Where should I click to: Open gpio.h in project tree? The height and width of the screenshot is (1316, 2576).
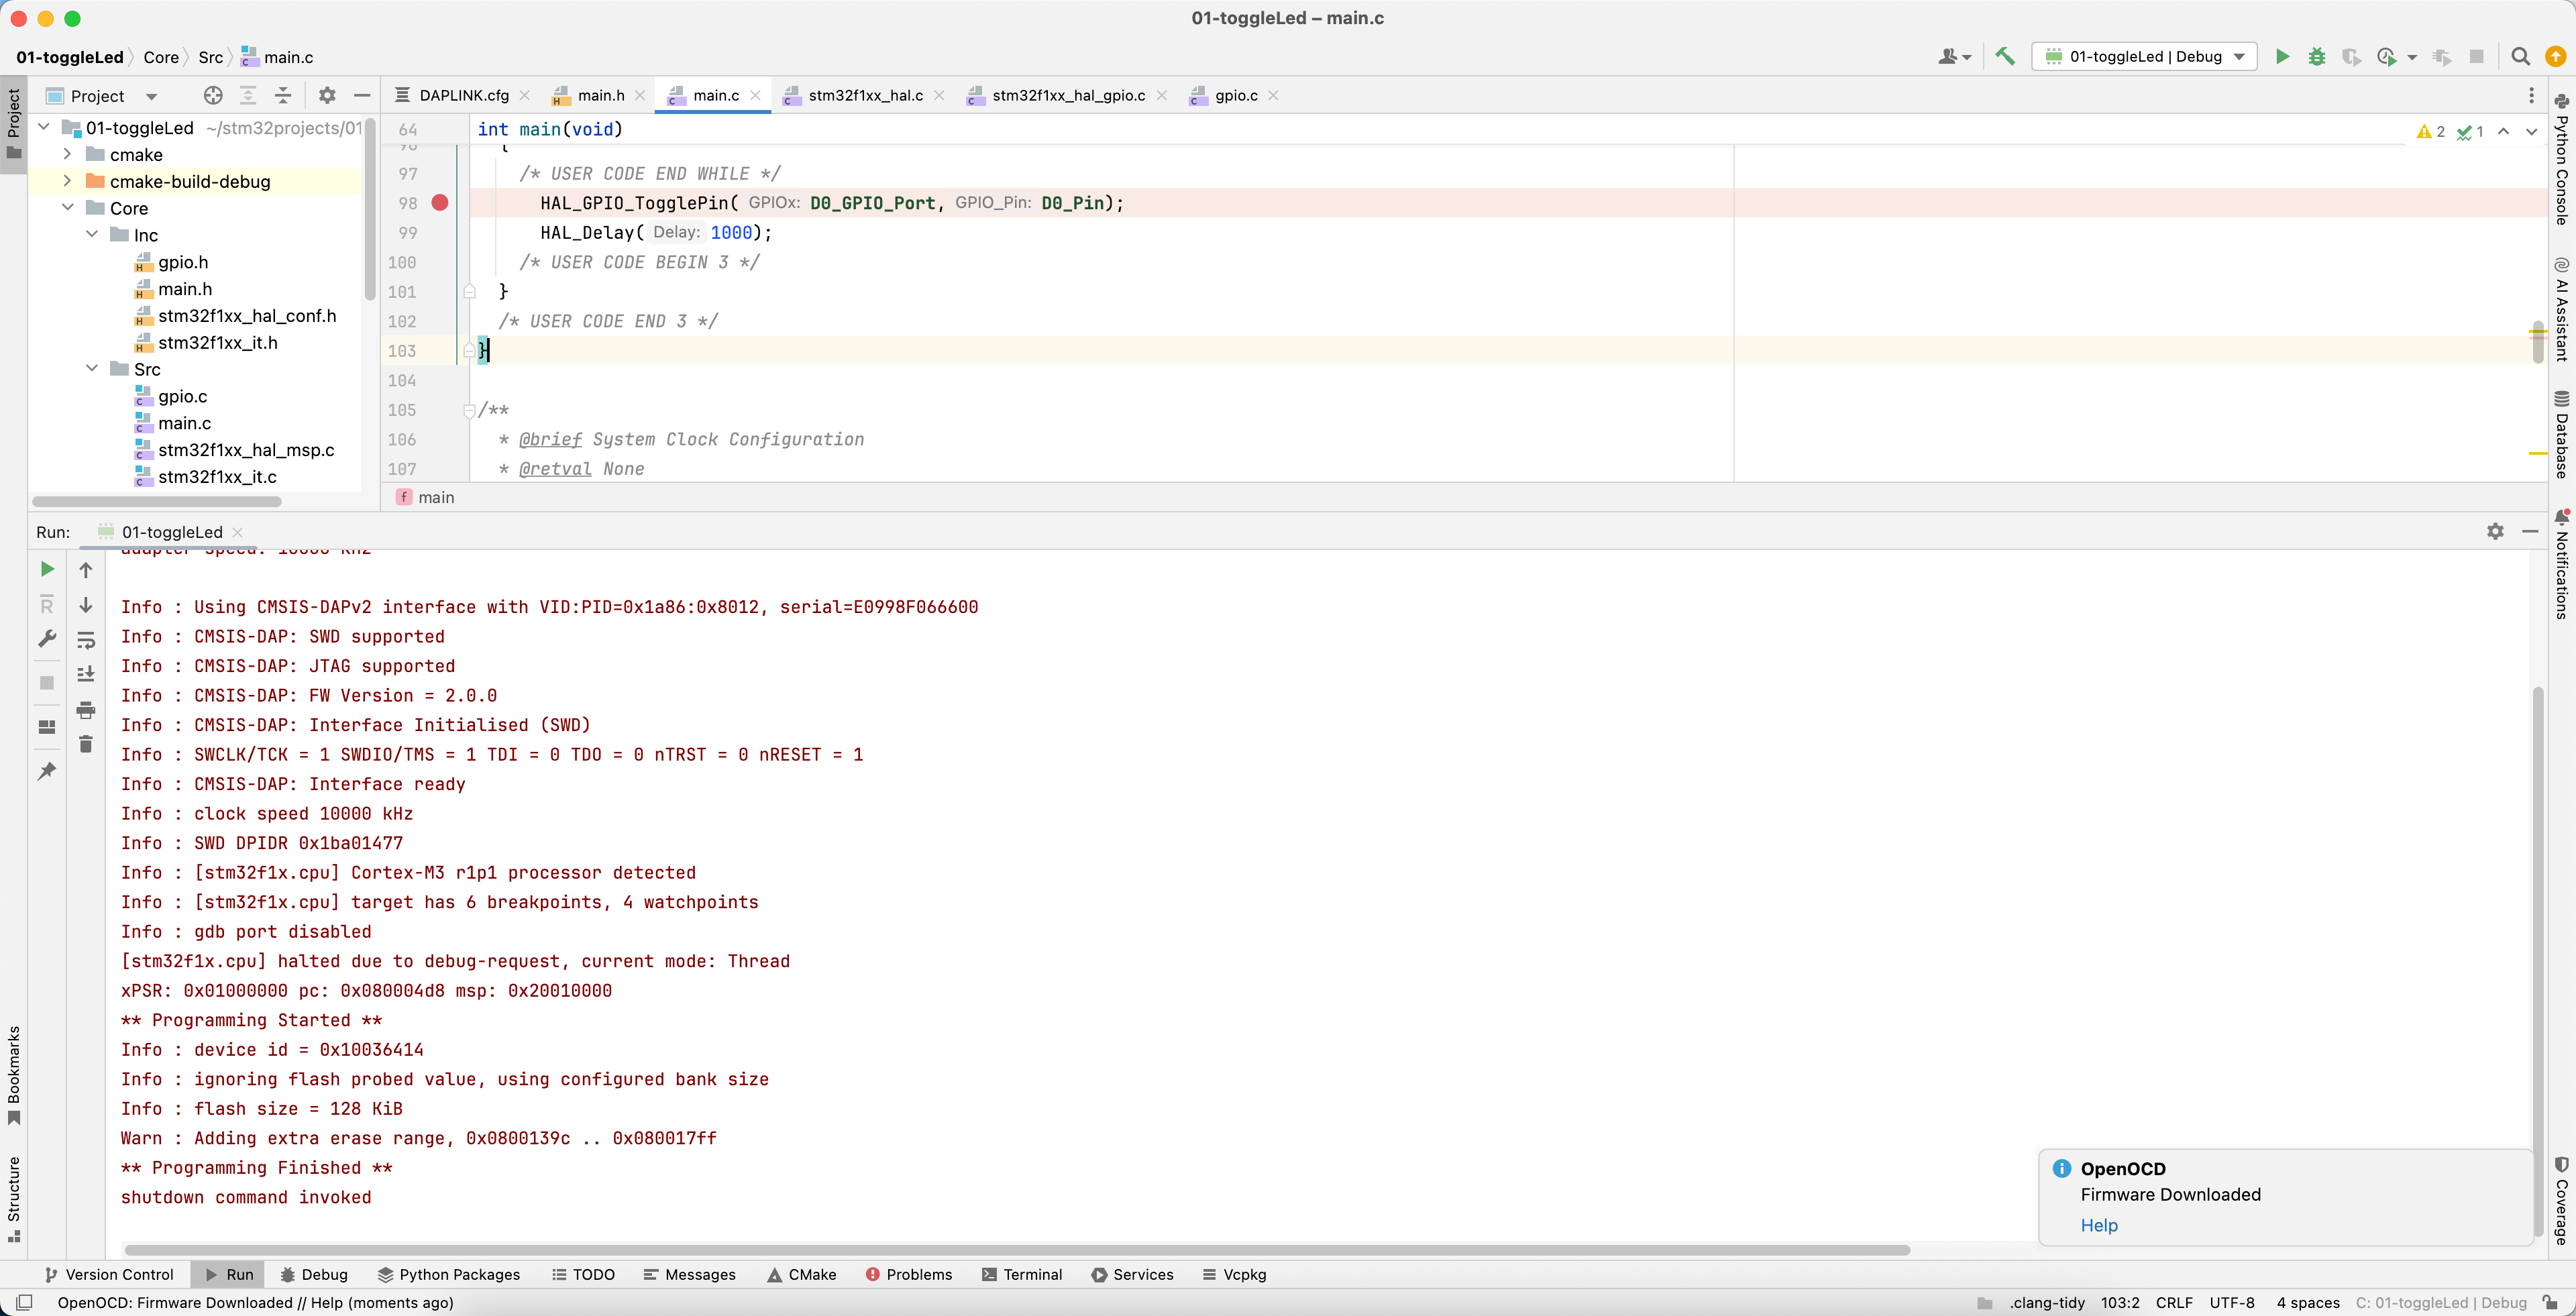click(x=183, y=262)
